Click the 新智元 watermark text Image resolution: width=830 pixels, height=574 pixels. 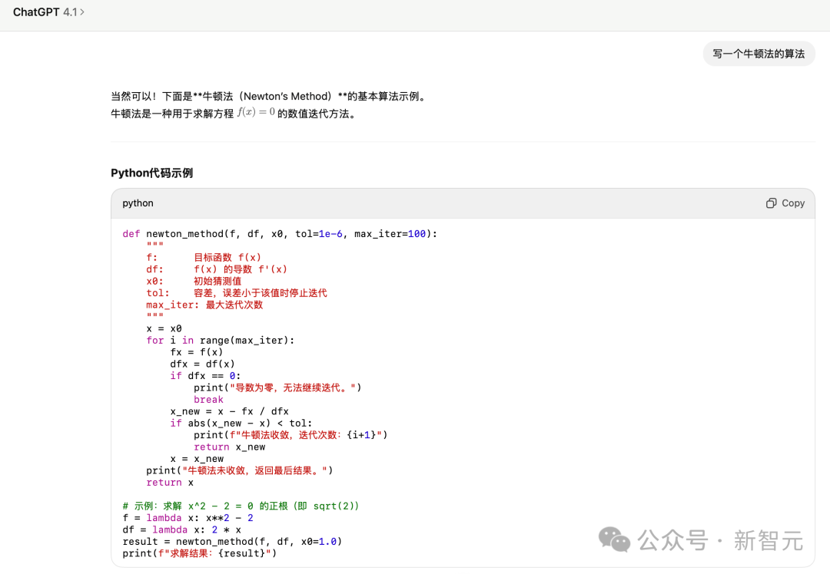click(x=769, y=540)
